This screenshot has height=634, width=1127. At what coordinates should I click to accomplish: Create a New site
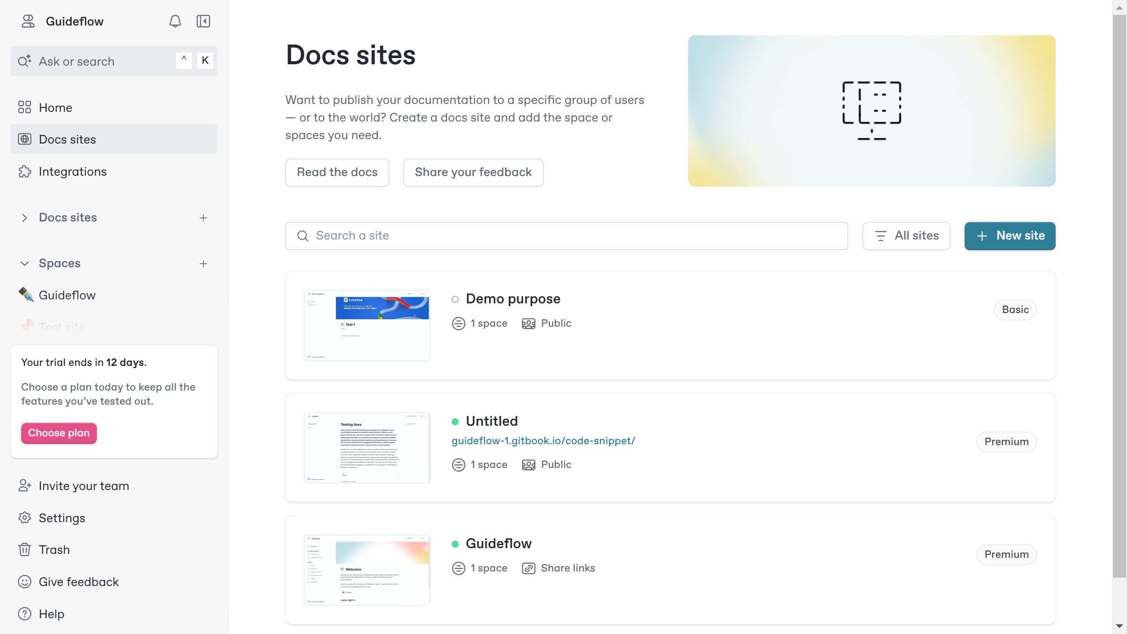pos(1010,236)
